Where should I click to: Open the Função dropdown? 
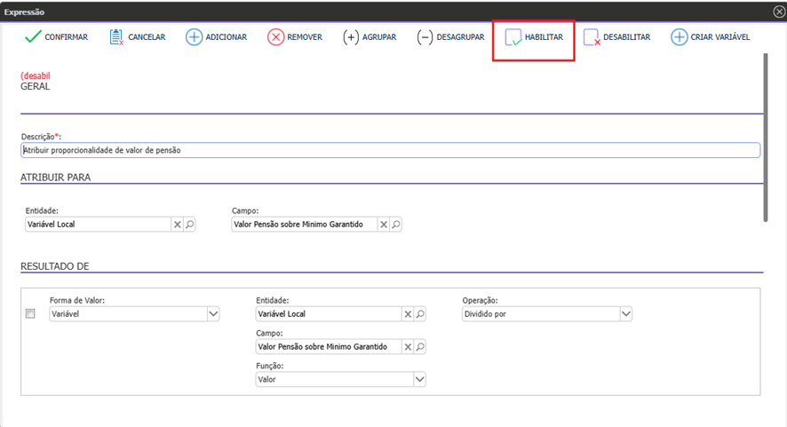419,379
